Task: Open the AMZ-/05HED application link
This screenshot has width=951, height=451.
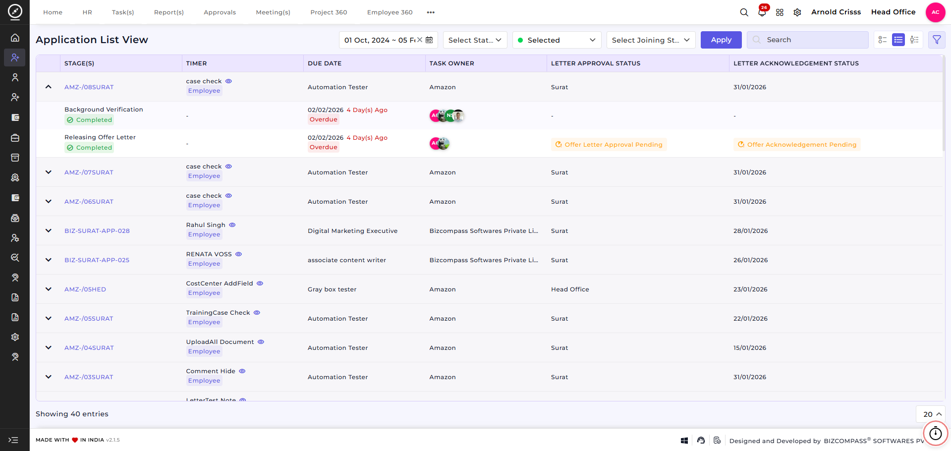Action: [85, 289]
